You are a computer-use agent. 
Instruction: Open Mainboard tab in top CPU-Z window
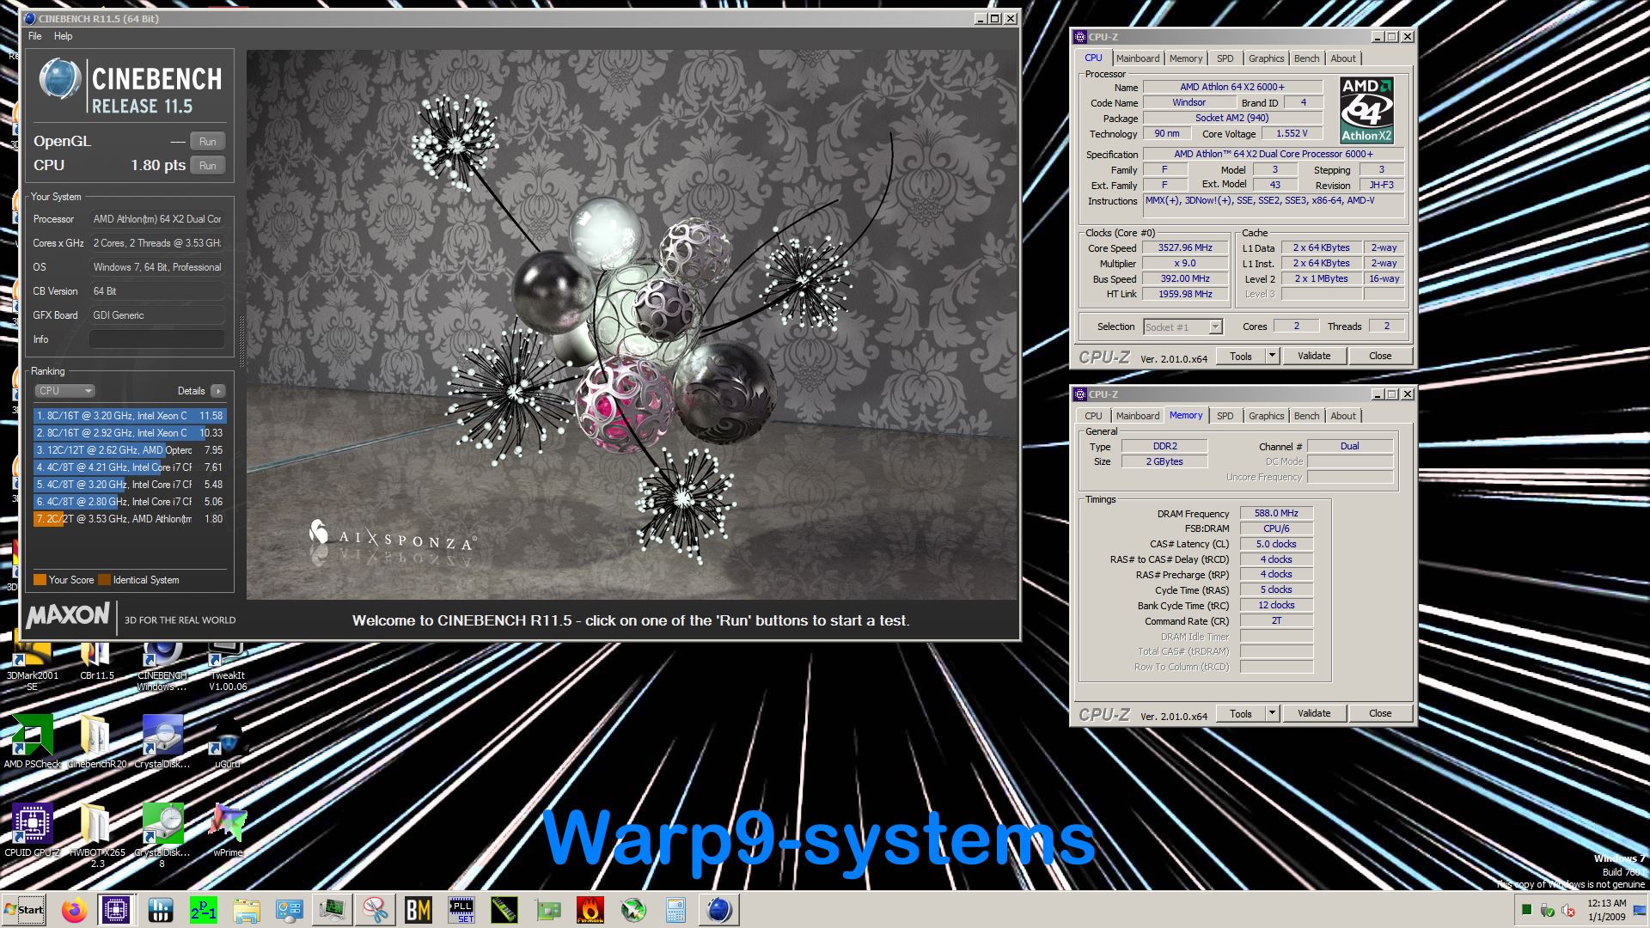(x=1138, y=58)
